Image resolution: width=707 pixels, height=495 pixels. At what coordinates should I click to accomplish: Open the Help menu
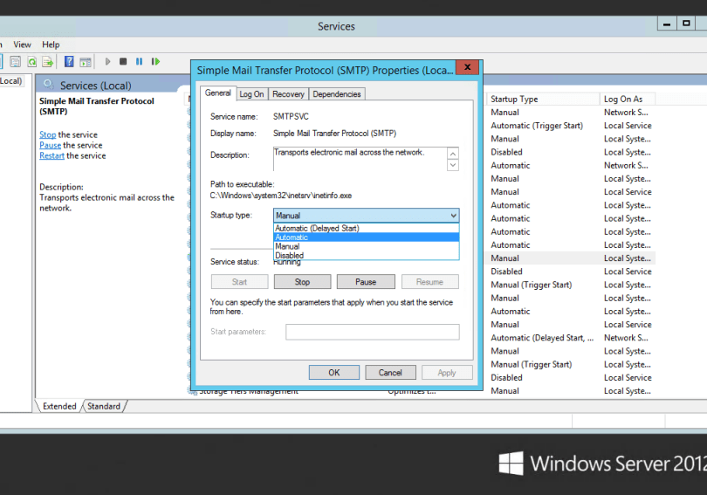click(51, 45)
